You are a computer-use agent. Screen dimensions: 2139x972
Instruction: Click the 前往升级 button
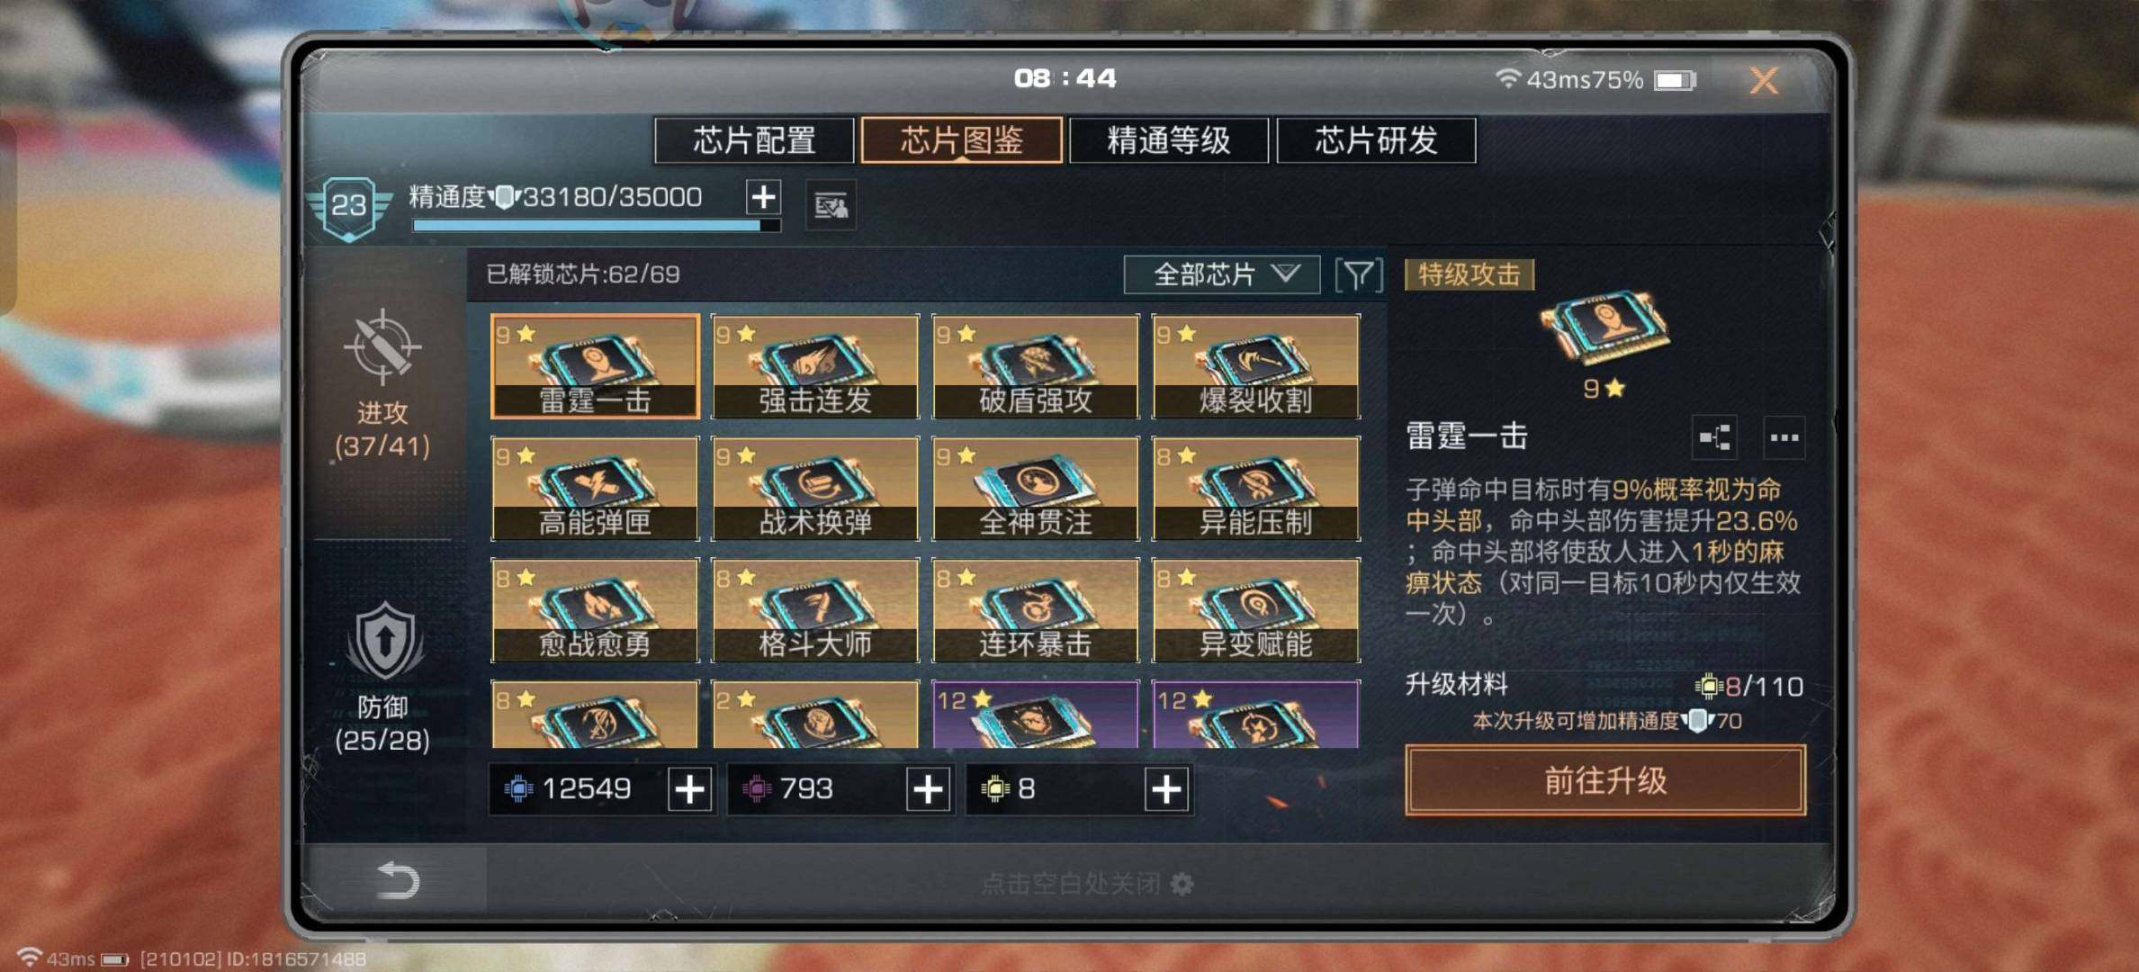point(1605,780)
